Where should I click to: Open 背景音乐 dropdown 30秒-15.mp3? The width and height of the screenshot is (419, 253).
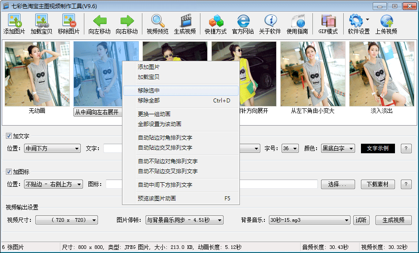click(309, 220)
